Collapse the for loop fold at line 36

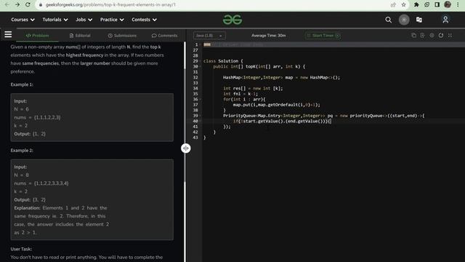201,99
